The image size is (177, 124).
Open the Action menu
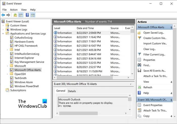point(14,10)
